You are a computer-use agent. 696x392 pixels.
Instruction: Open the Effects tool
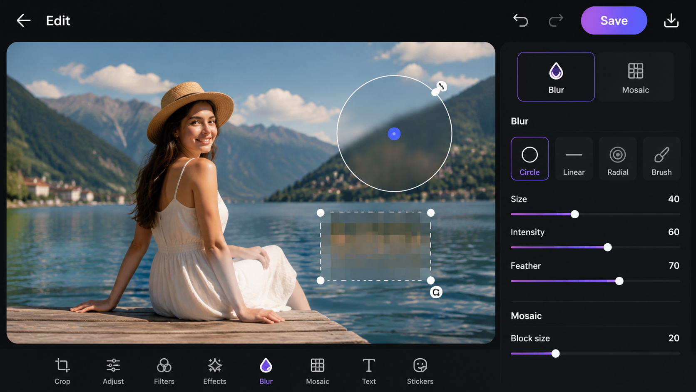(215, 371)
